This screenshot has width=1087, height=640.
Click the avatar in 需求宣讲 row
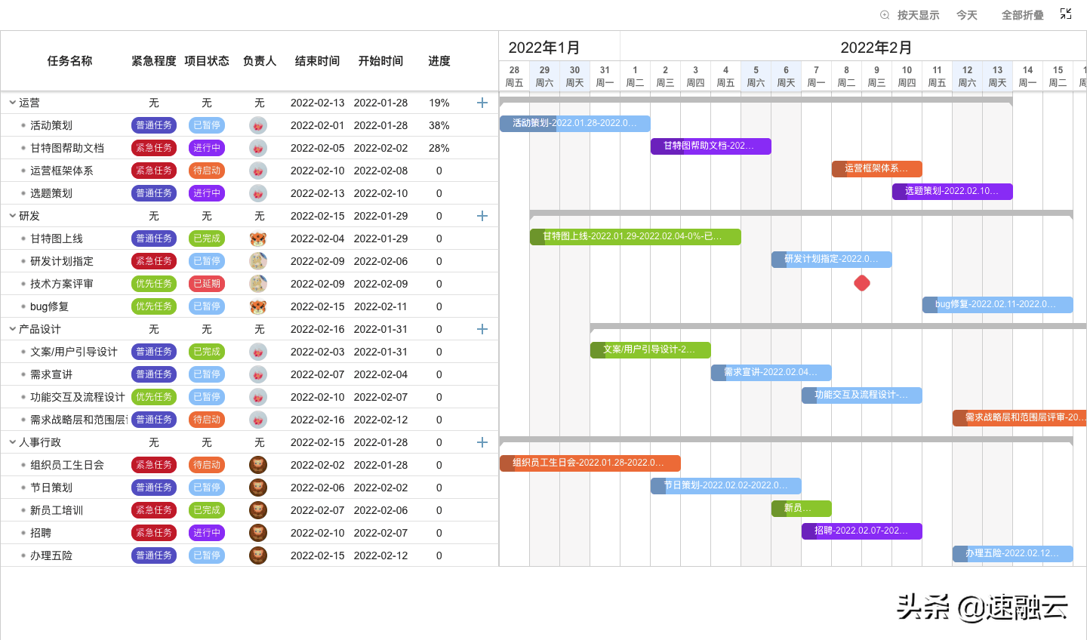(258, 374)
